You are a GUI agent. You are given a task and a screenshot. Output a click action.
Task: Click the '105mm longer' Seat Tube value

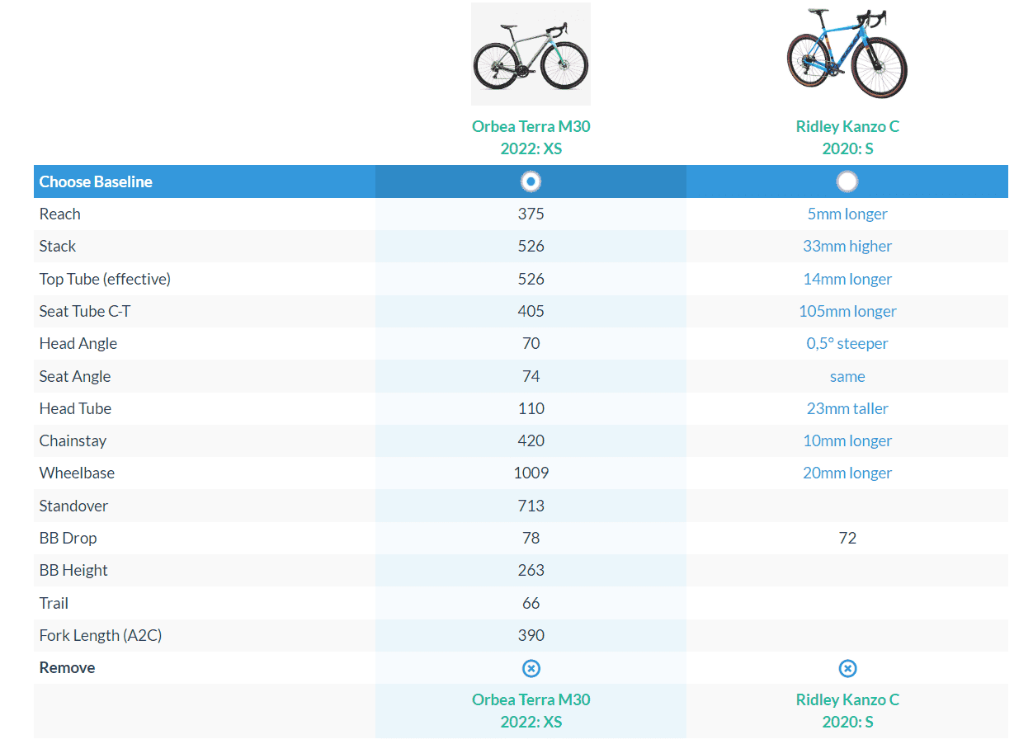(847, 311)
